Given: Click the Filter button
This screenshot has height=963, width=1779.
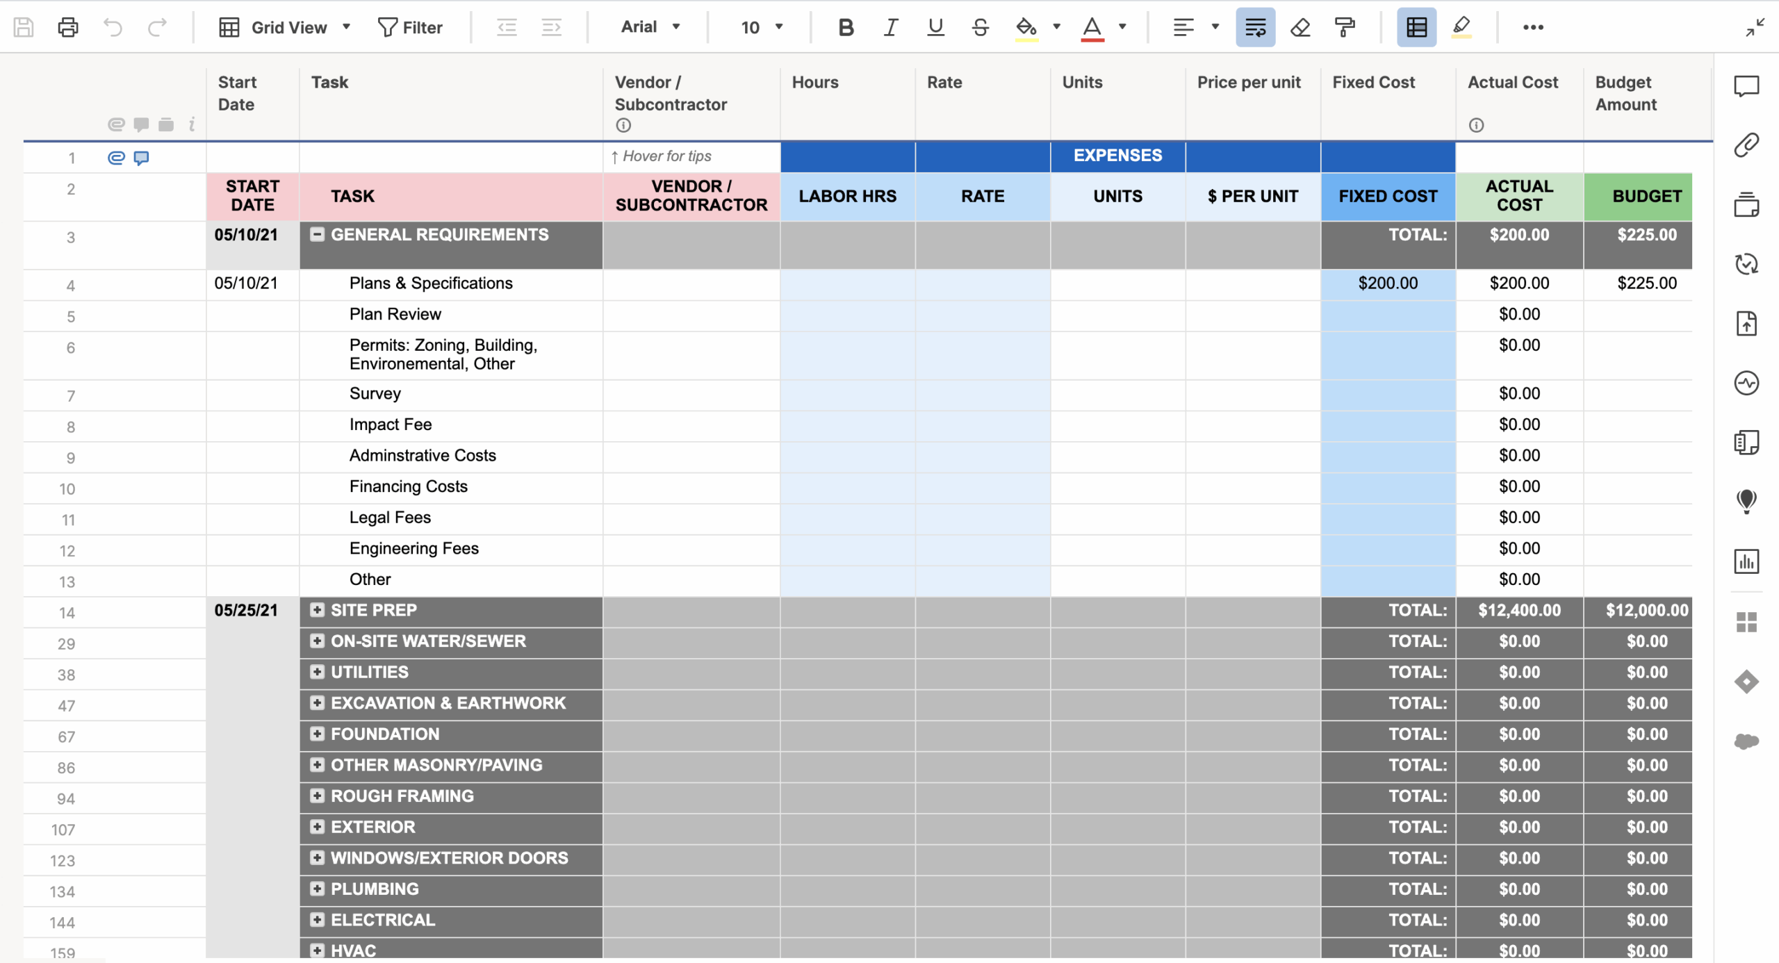Looking at the screenshot, I should click(411, 27).
